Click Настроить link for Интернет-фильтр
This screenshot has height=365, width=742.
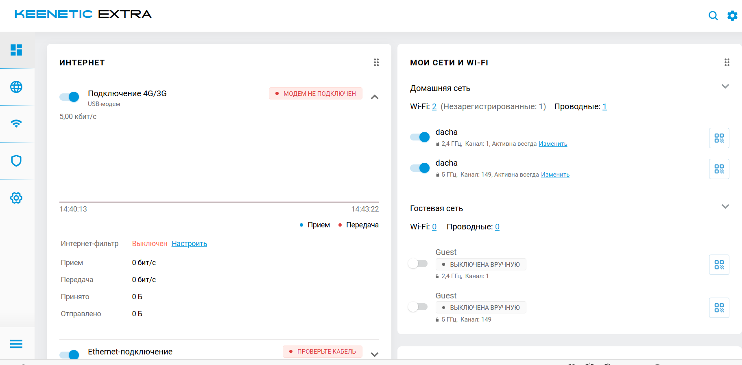pos(189,244)
